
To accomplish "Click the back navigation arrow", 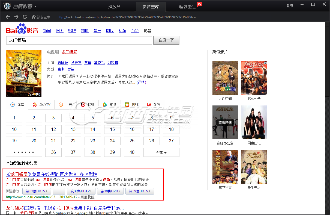I will click(x=8, y=17).
